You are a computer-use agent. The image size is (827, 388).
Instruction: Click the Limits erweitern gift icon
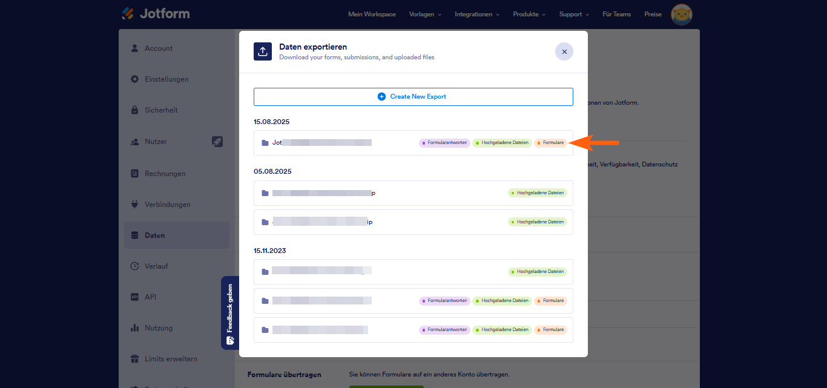(x=134, y=359)
